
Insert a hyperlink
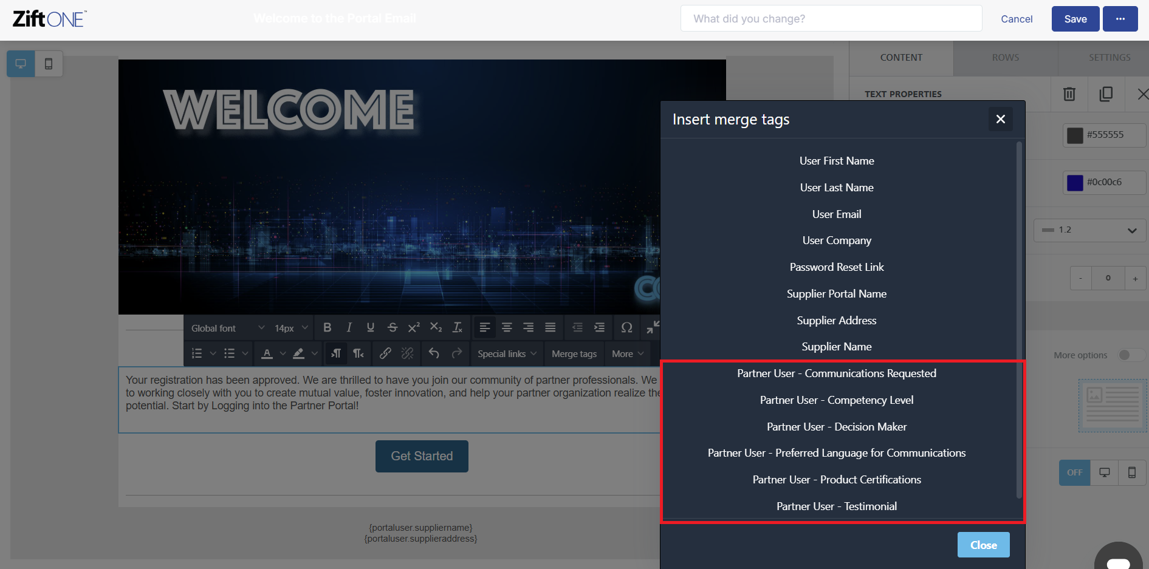(x=385, y=353)
